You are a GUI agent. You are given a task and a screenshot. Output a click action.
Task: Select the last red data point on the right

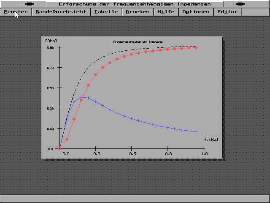(196, 47)
